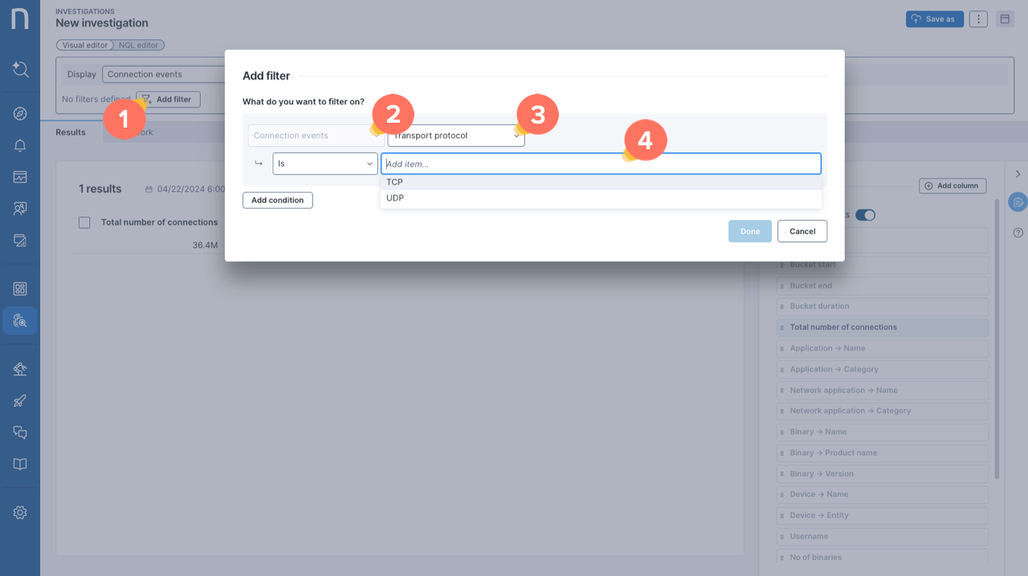Open the compass explore icon in sidebar
Viewport: 1028px width, 576px height.
20,113
